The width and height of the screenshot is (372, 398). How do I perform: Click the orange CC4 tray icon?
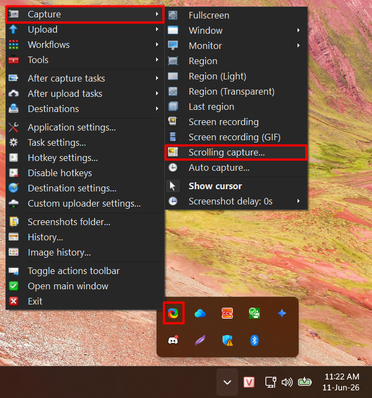point(227,313)
